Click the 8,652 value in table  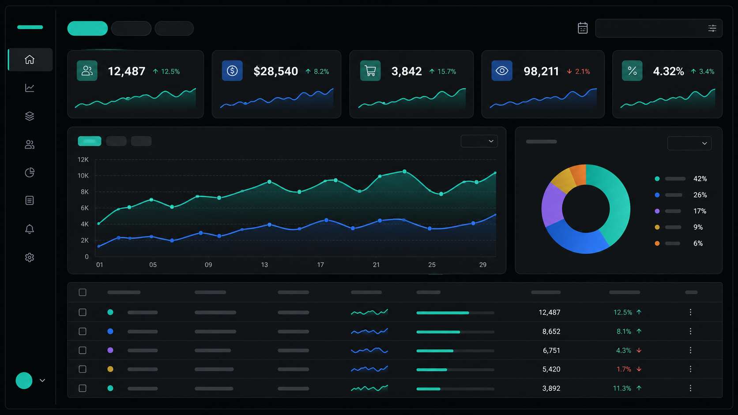[x=551, y=331]
